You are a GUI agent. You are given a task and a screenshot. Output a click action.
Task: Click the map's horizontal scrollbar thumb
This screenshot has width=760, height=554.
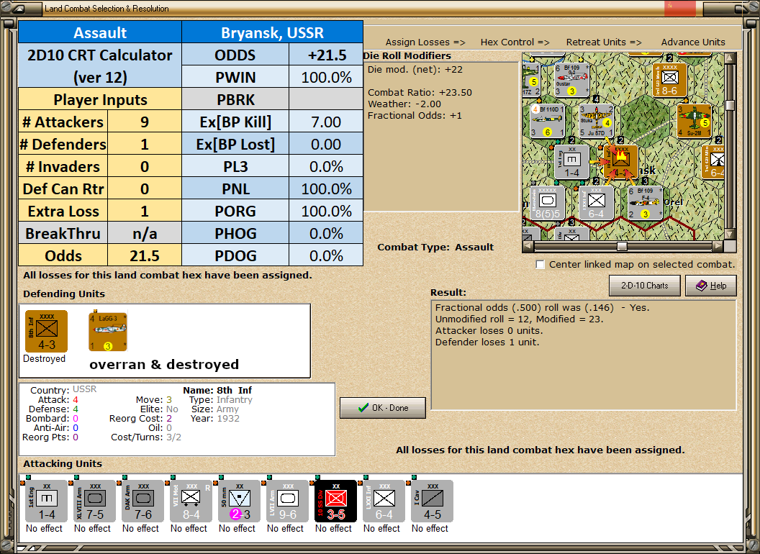click(x=622, y=246)
